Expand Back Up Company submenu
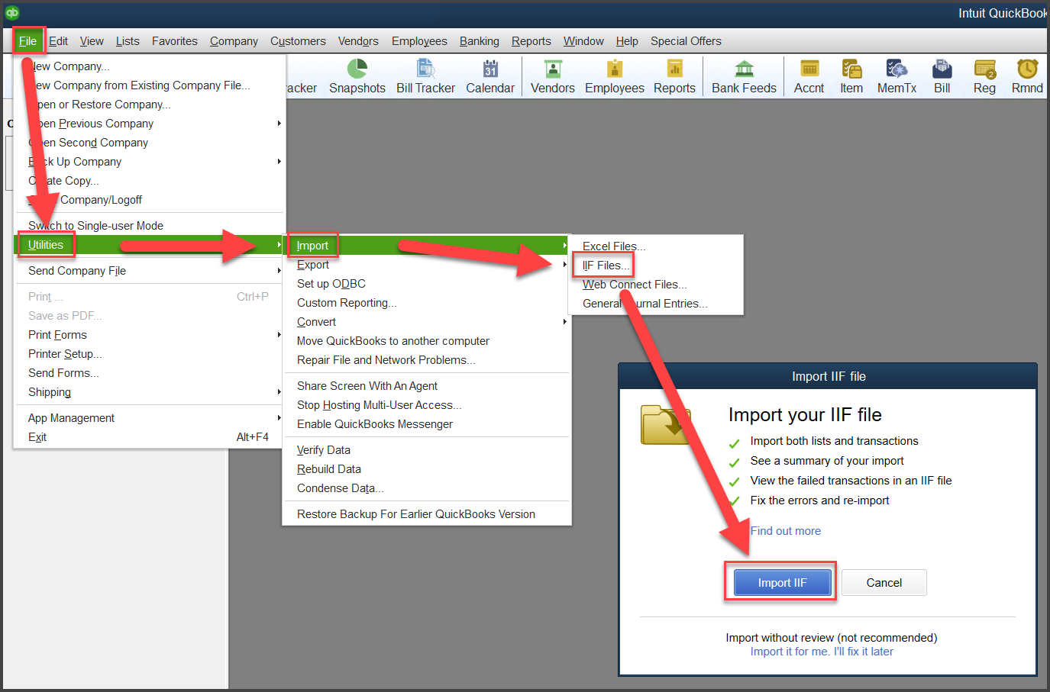This screenshot has width=1050, height=692. click(149, 162)
